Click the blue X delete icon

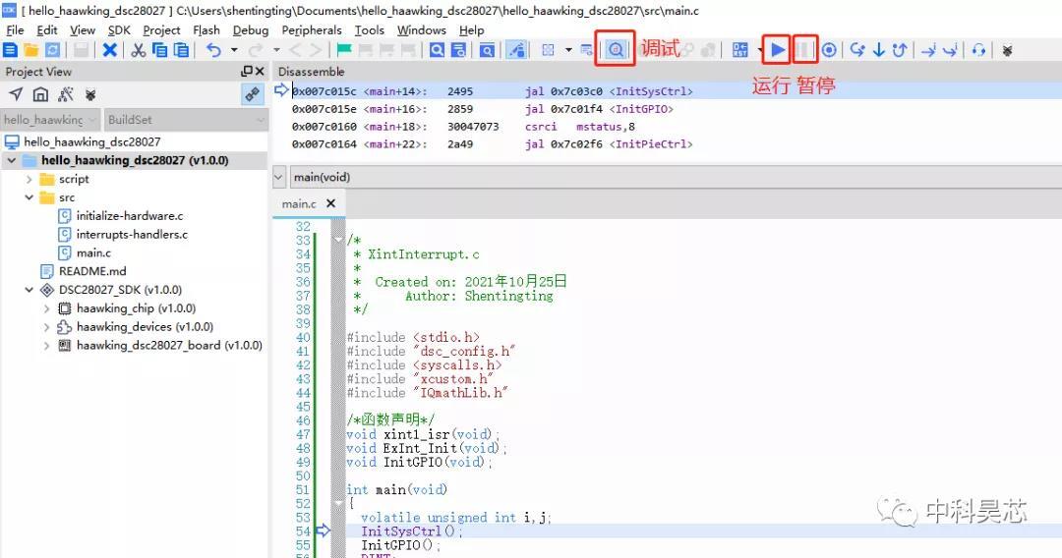click(110, 50)
